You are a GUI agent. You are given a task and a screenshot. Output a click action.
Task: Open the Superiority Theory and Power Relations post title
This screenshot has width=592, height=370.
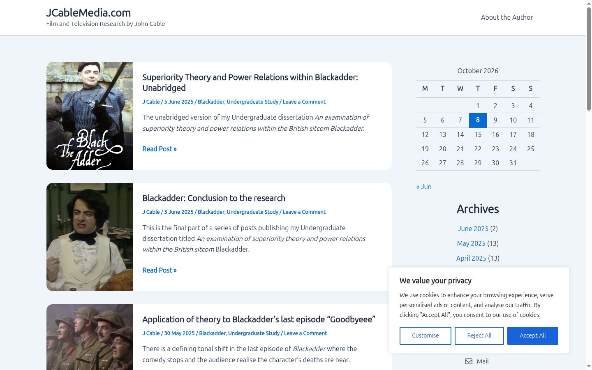[250, 83]
